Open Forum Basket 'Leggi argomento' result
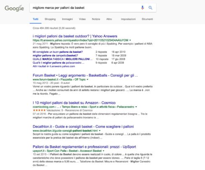 click(85, 76)
